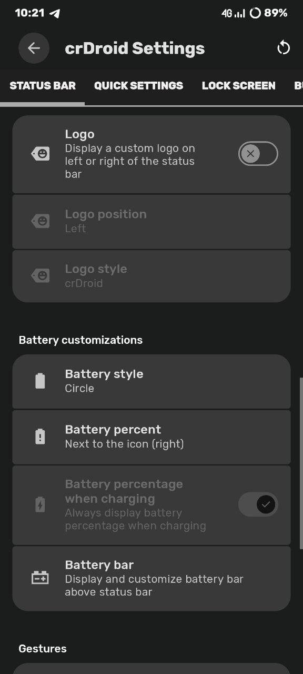Screen dimensions: 303x674
Task: Tap the charging battery icon
Action: tap(40, 505)
